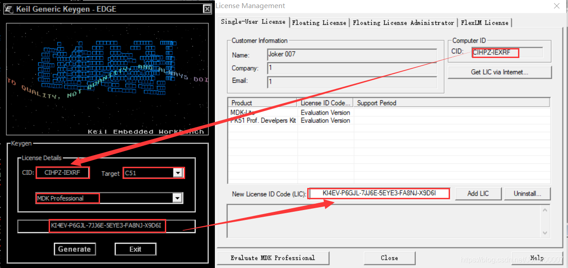
Task: Click the customer Email field
Action: coord(352,81)
